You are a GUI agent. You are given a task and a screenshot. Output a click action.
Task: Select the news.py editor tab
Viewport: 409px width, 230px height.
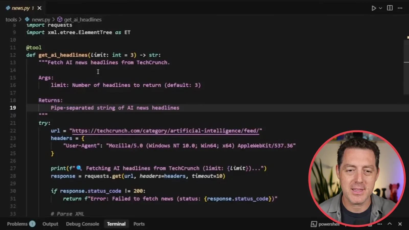coord(23,8)
